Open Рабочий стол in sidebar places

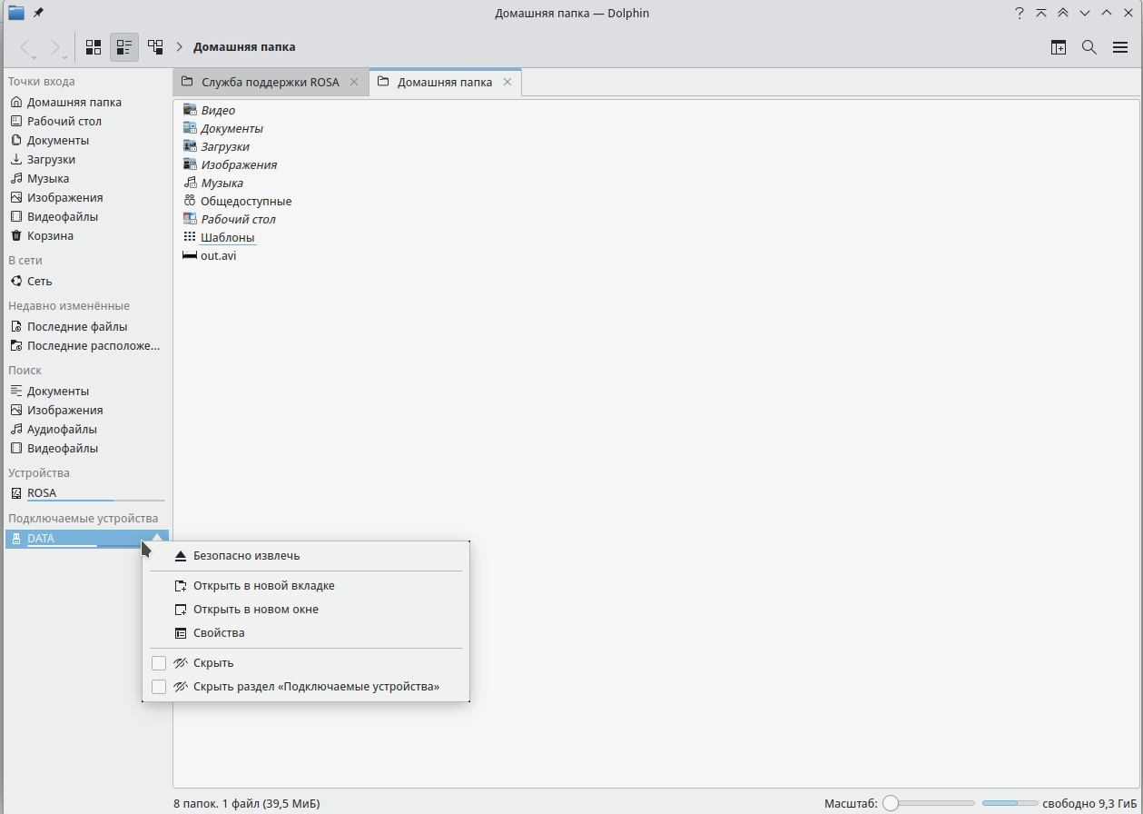point(87,121)
